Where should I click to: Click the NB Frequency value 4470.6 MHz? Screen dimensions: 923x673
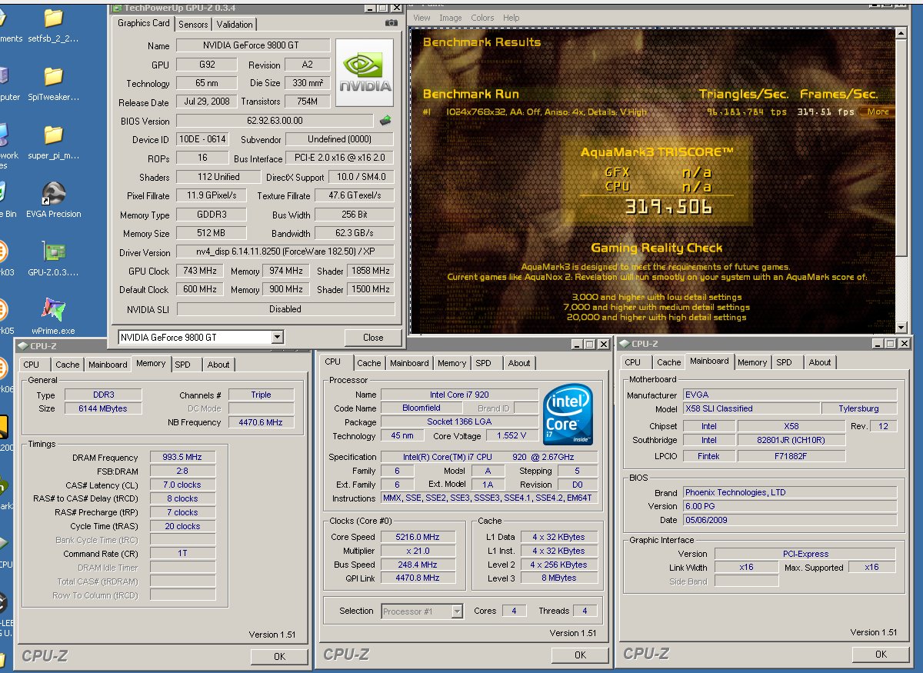coord(261,422)
